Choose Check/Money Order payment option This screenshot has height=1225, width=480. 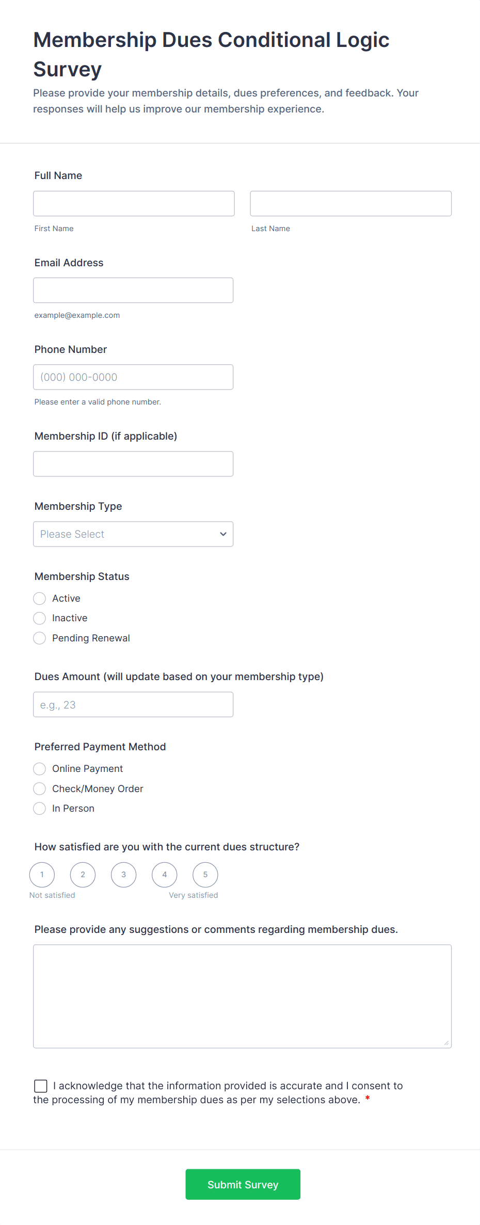pos(40,789)
